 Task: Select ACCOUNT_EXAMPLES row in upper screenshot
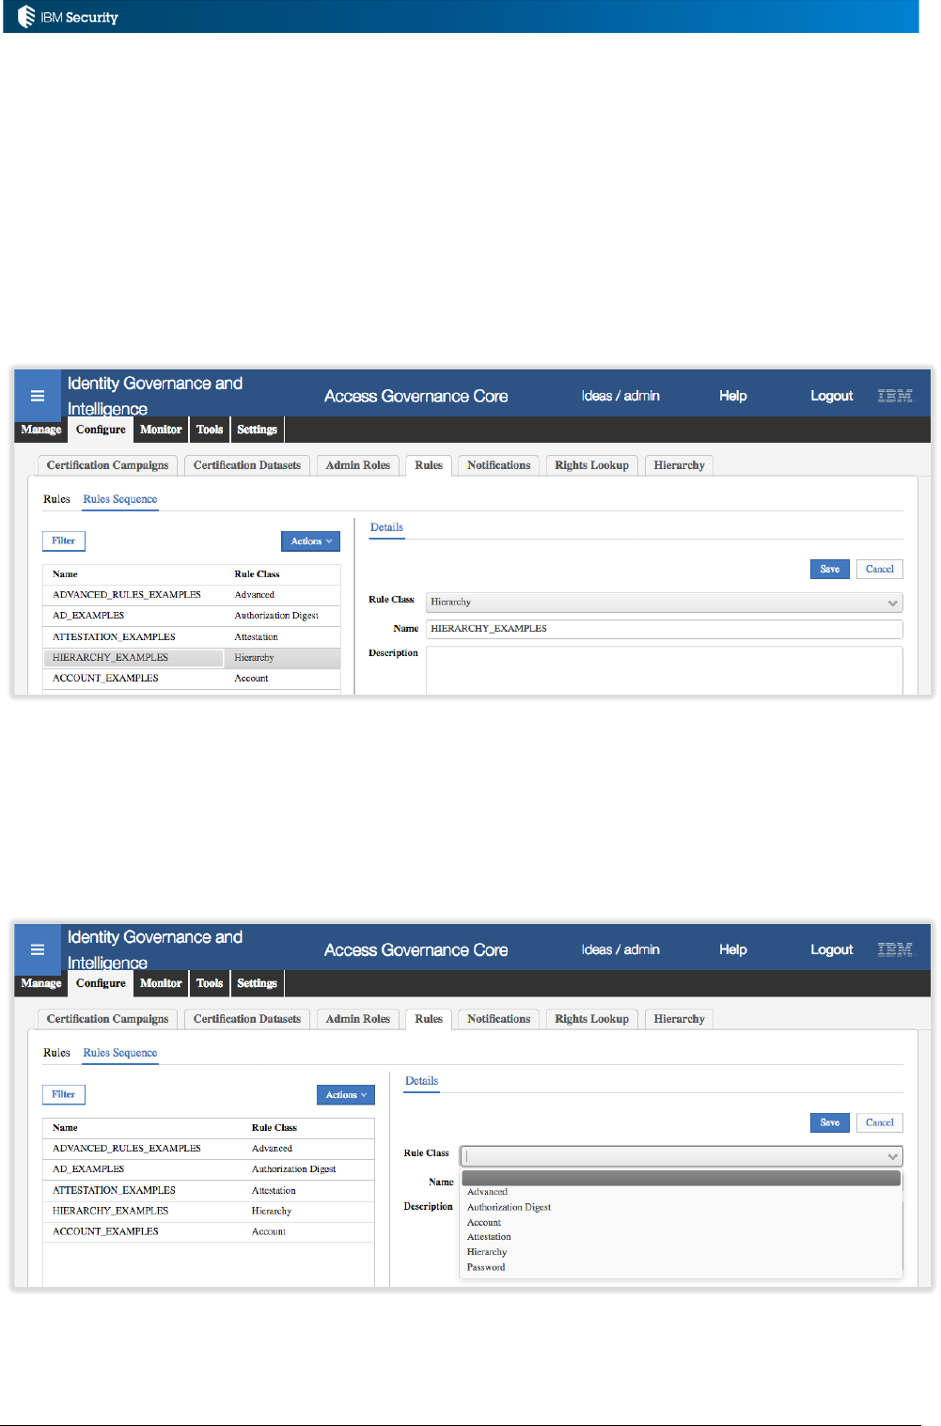click(192, 679)
